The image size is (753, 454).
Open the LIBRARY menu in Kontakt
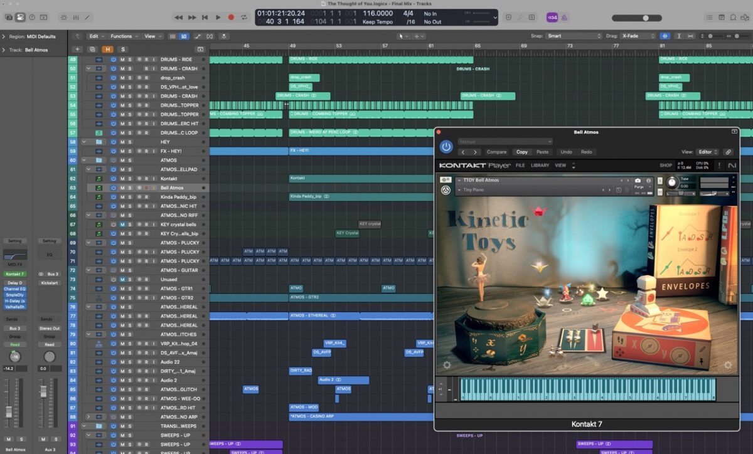pyautogui.click(x=540, y=166)
